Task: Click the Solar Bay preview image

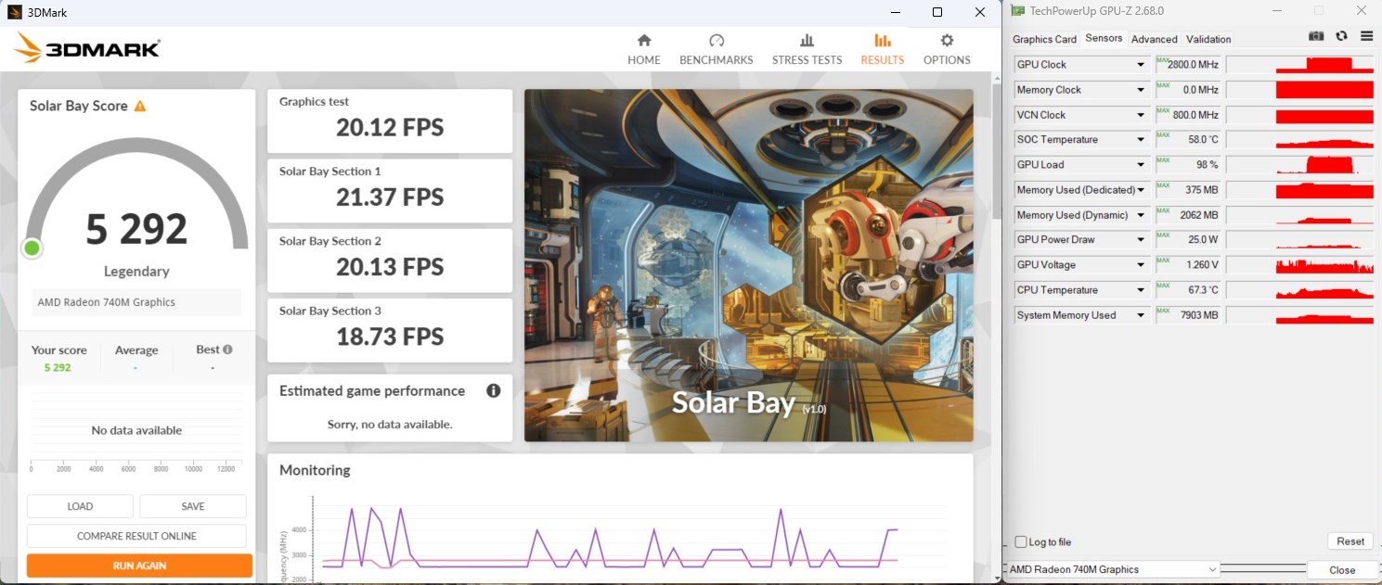Action: click(748, 265)
